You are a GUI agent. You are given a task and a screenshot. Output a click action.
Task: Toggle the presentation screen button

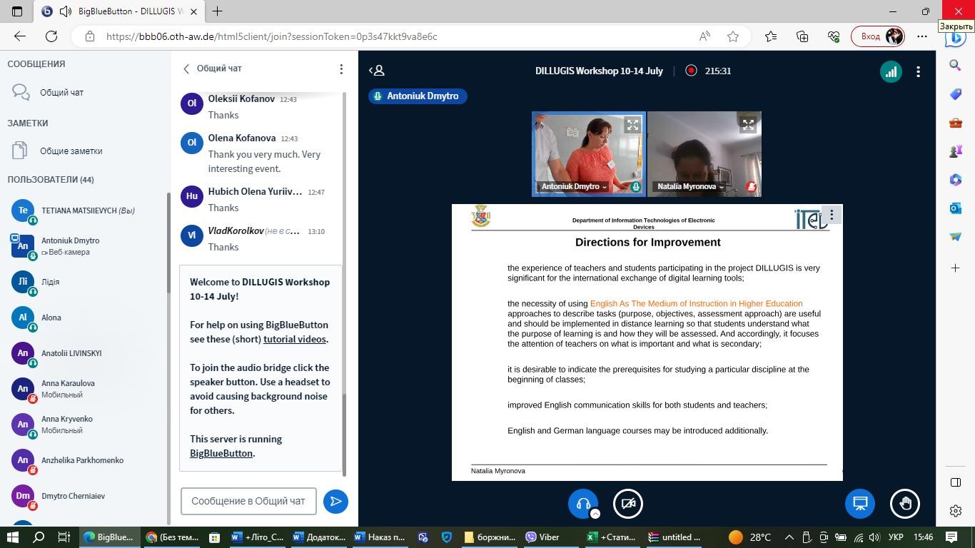(x=860, y=504)
